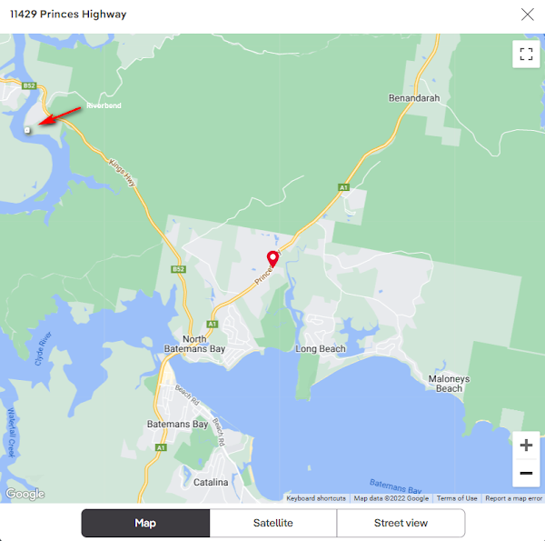Close the 11429 Princes Highway dialog
Image resolution: width=545 pixels, height=541 pixels.
coord(527,15)
